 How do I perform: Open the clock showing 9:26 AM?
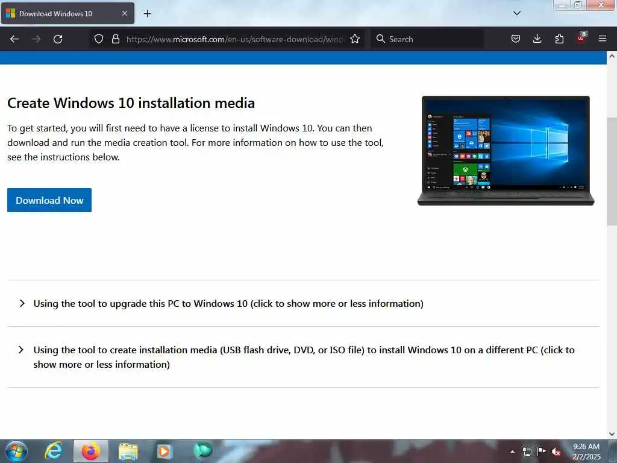586,452
